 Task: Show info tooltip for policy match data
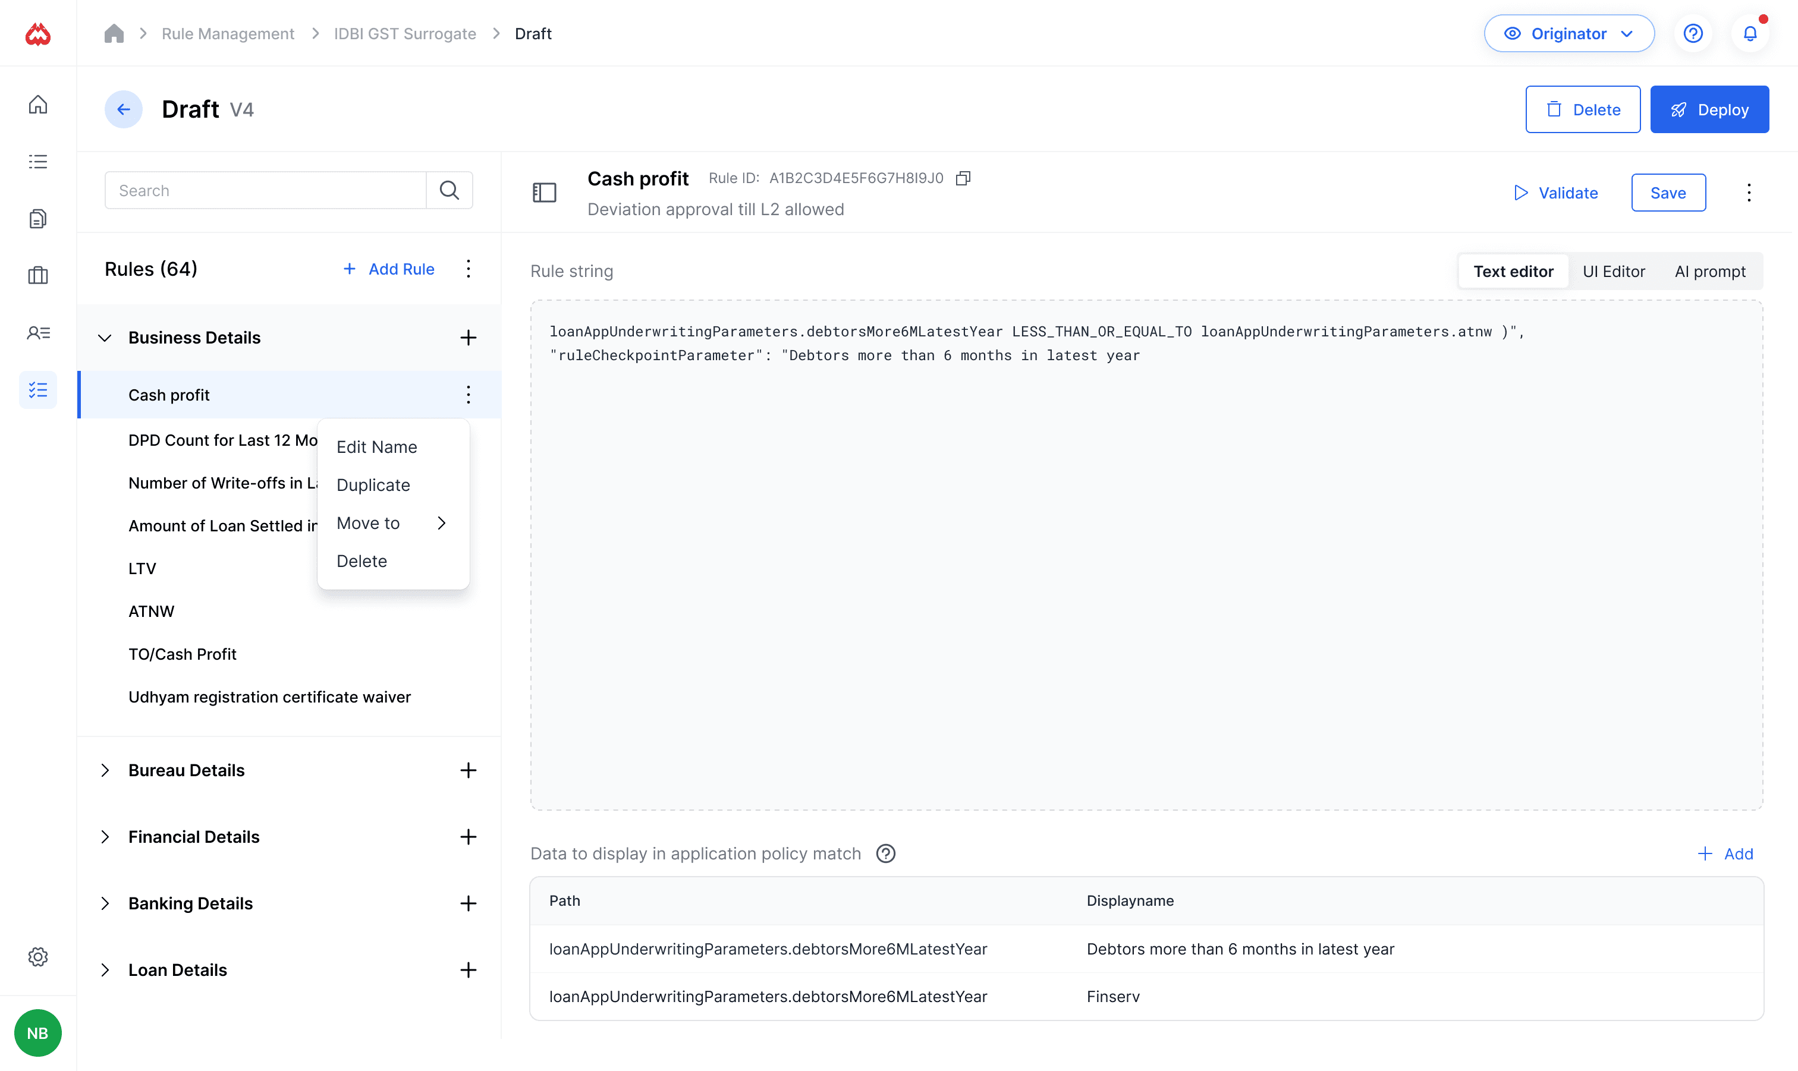click(886, 853)
